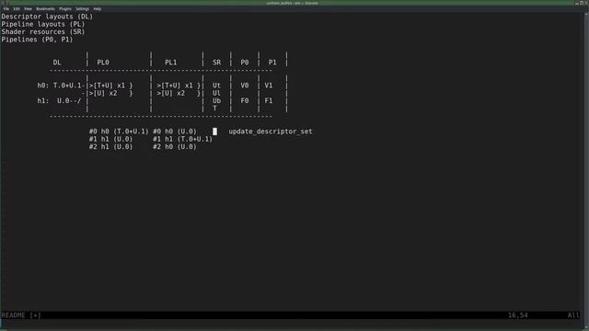This screenshot has width=589, height=331.
Task: Place cursor on 'Pipelines (P0, P1)' line
Action: 37,40
